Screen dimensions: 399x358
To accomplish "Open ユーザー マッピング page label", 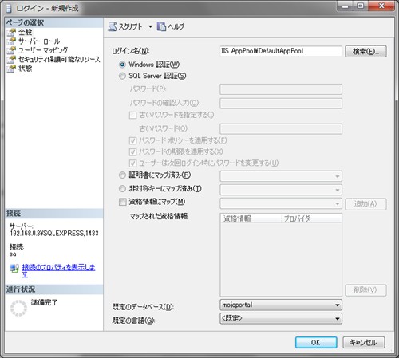I will tap(43, 50).
